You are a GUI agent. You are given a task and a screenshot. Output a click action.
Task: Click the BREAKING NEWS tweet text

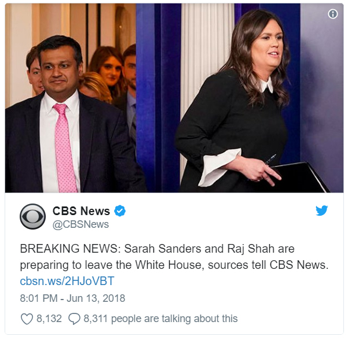pyautogui.click(x=174, y=257)
